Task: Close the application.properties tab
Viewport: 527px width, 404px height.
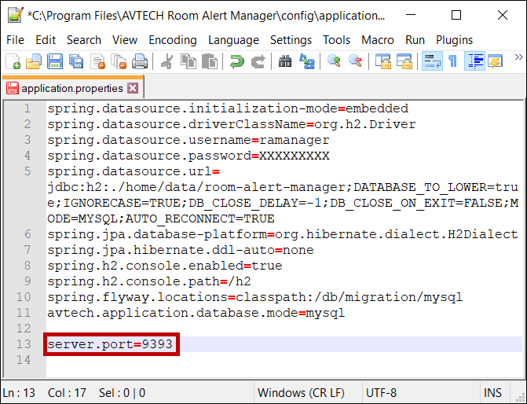Action: coord(133,88)
